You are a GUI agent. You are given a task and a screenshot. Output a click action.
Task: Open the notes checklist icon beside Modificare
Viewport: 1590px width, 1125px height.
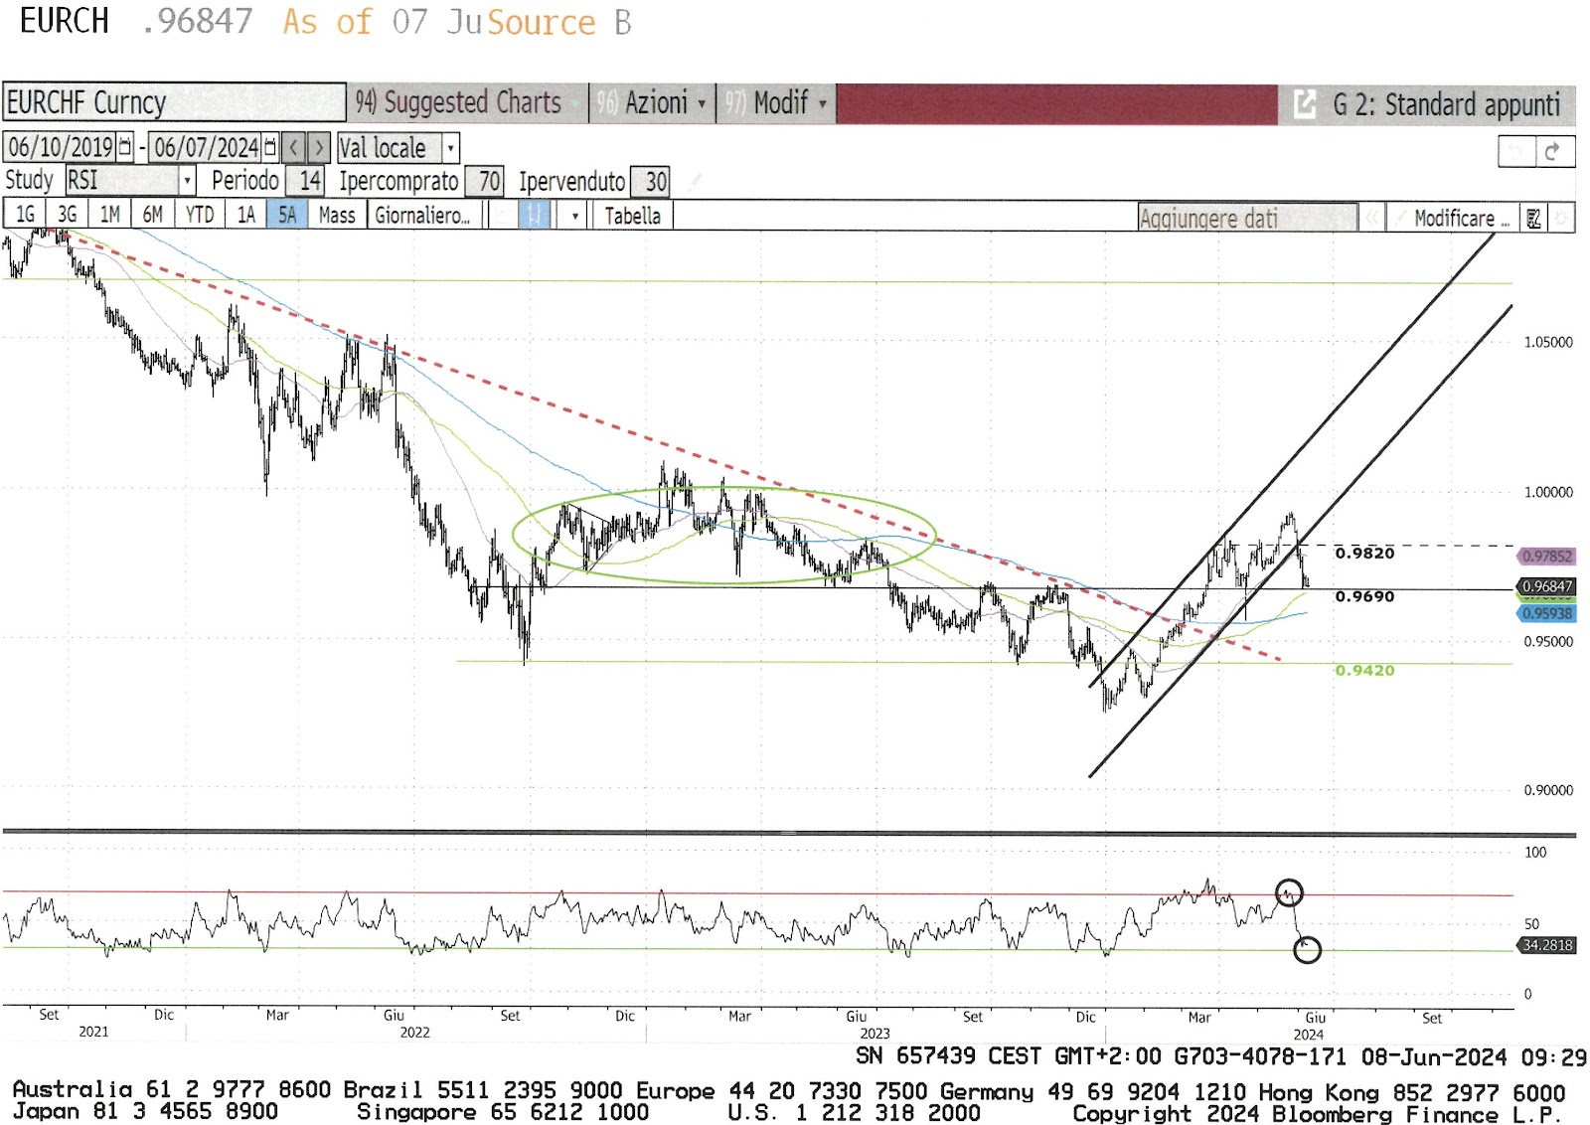1533,218
